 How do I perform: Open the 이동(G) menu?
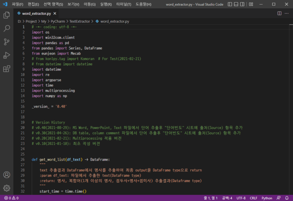pos(90,4)
